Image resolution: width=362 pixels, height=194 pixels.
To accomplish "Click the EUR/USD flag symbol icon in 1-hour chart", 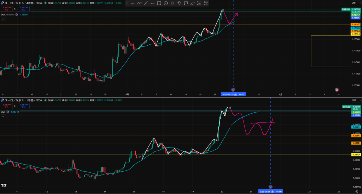I will point(2,100).
